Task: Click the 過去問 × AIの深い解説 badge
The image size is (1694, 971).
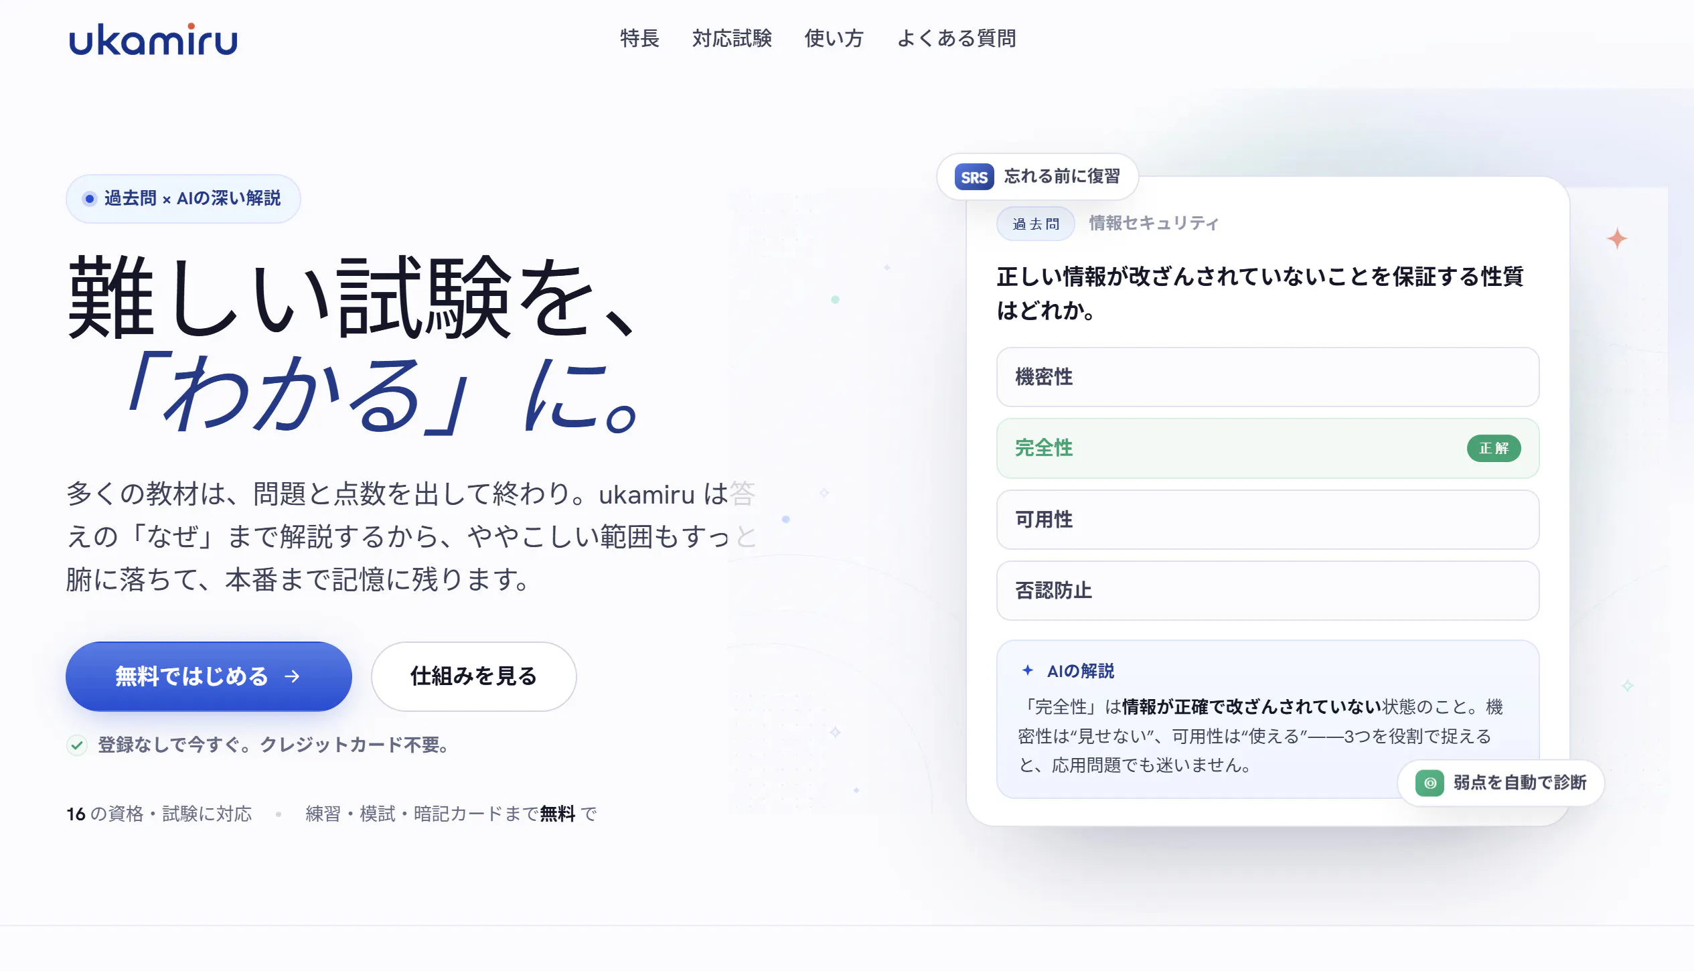Action: pos(183,199)
